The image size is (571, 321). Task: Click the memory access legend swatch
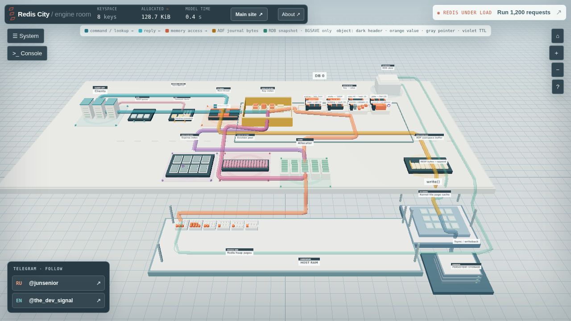click(167, 31)
